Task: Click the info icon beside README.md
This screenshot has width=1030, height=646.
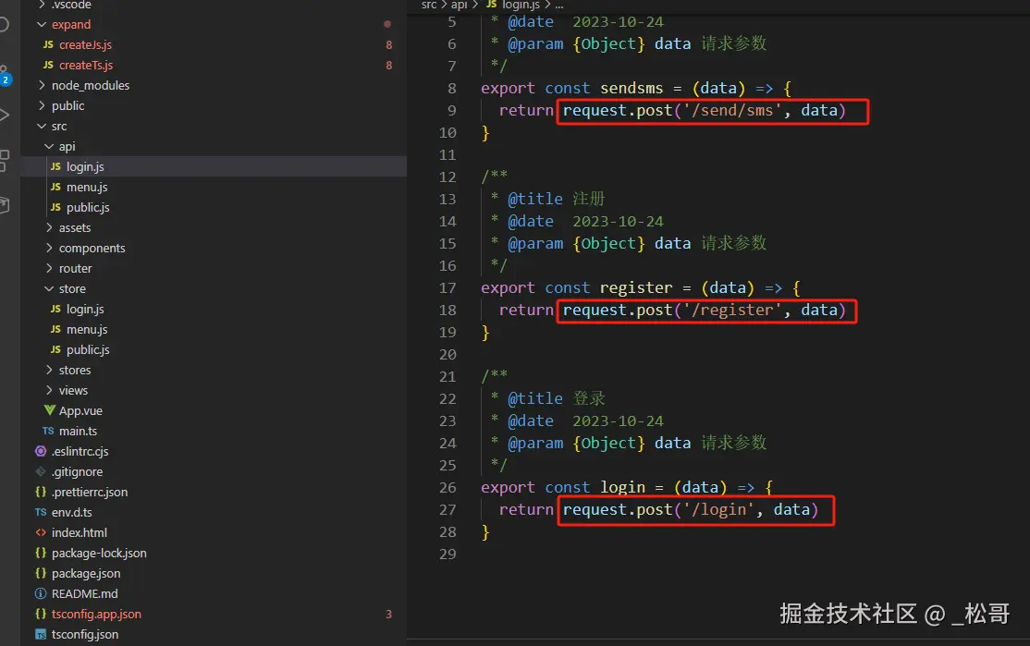Action: [41, 593]
